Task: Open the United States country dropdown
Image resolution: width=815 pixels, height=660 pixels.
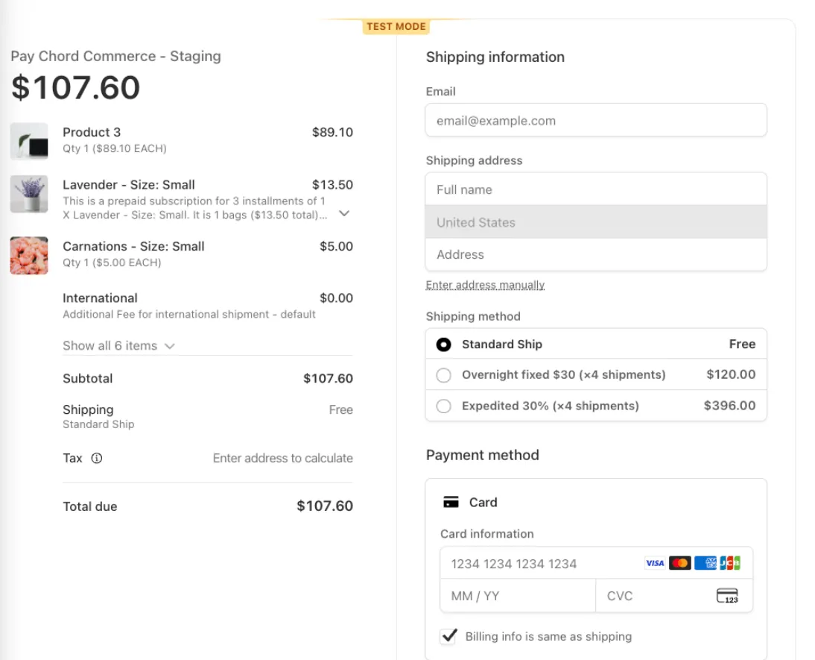Action: click(x=596, y=222)
